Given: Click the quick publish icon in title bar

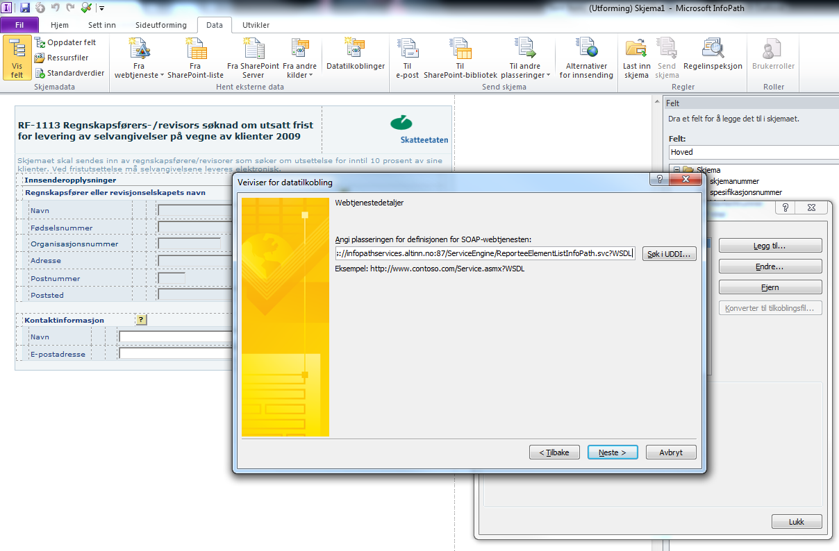Looking at the screenshot, I should click(40, 8).
